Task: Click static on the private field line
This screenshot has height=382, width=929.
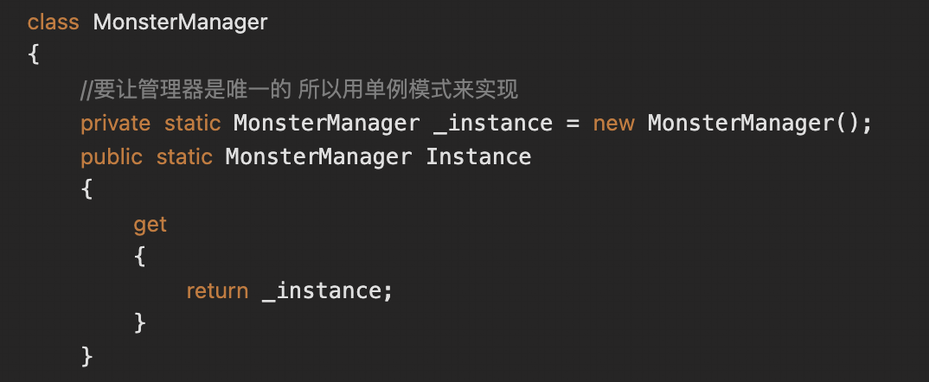Action: coord(192,124)
